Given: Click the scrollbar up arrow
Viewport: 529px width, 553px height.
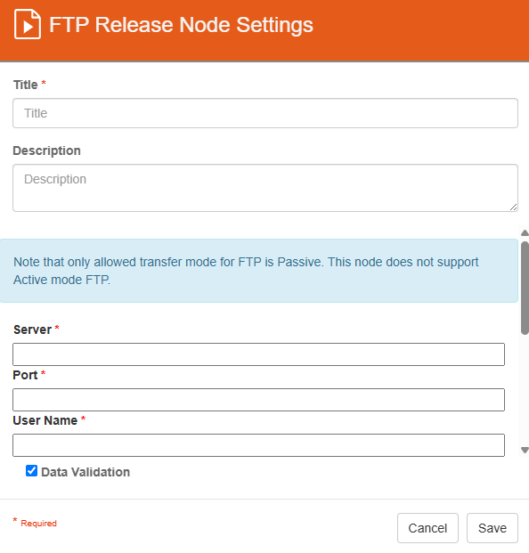Looking at the screenshot, I should [525, 232].
